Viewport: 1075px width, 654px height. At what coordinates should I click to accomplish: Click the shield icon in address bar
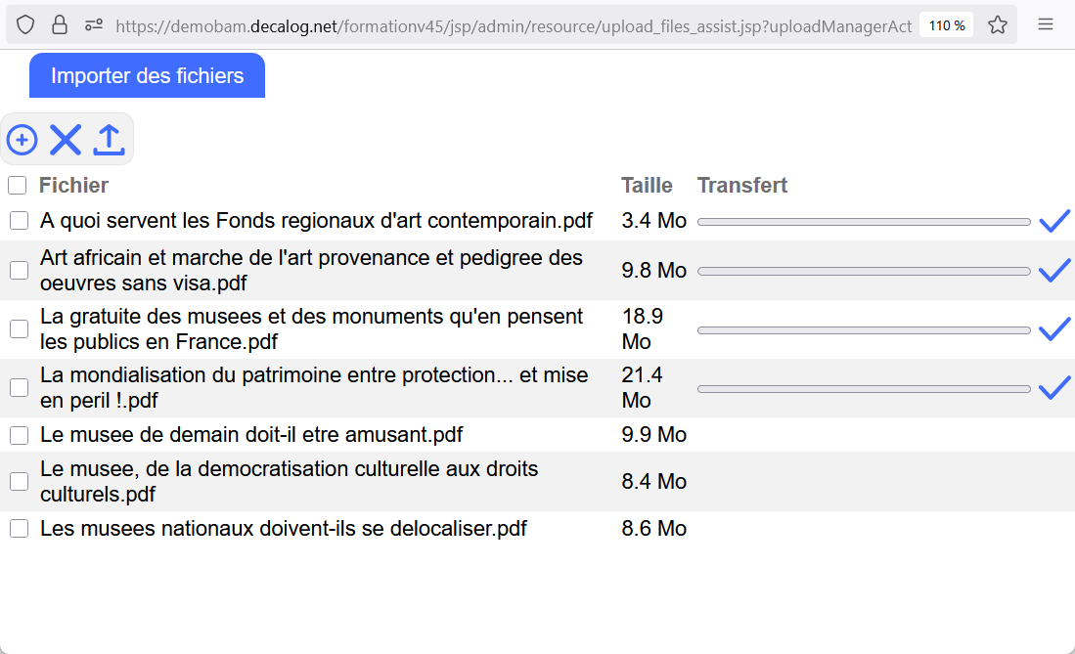coord(25,25)
